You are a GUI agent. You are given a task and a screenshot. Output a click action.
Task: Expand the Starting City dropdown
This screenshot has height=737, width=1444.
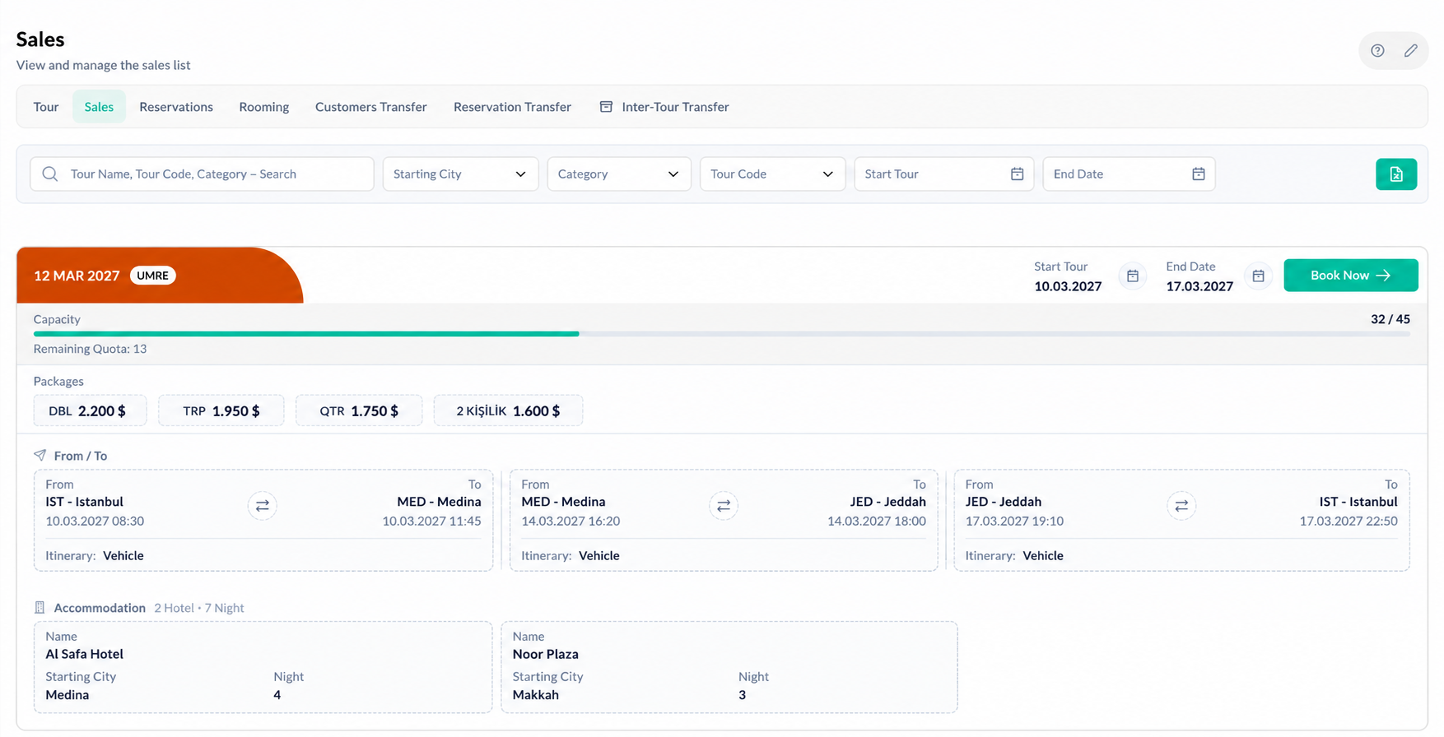[460, 174]
